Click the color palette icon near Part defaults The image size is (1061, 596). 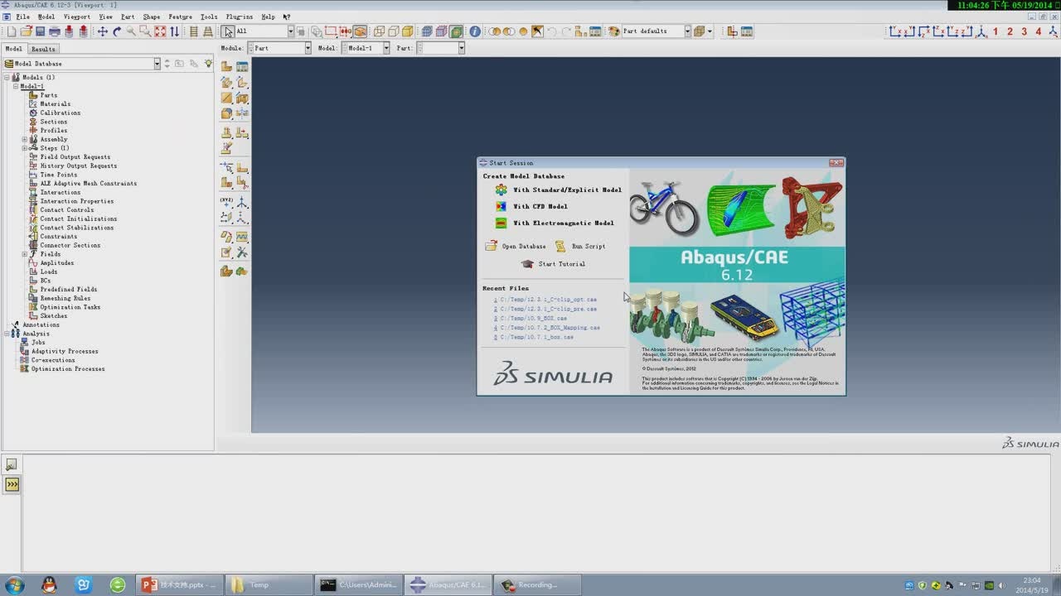click(x=614, y=31)
